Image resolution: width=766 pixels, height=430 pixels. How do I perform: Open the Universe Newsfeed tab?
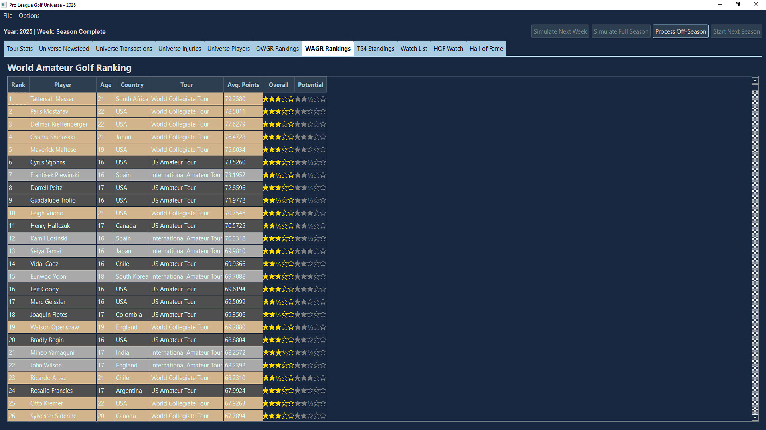64,48
